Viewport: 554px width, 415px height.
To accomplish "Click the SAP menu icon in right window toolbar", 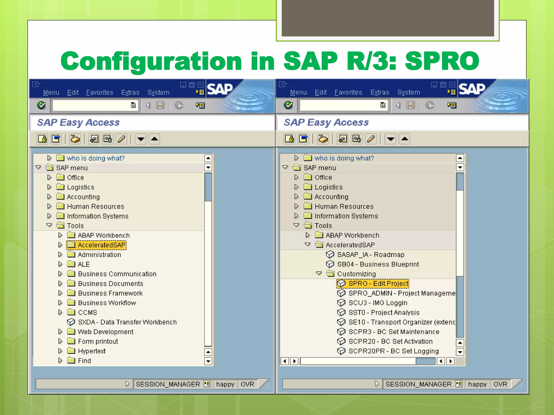I will 304,139.
